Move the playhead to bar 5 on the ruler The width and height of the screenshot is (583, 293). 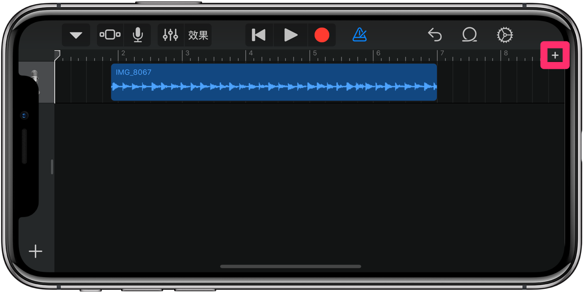pos(315,53)
